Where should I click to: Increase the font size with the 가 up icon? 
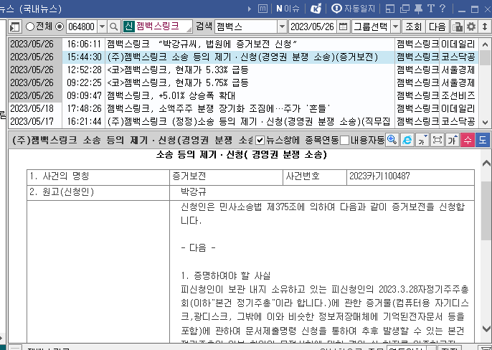452,140
